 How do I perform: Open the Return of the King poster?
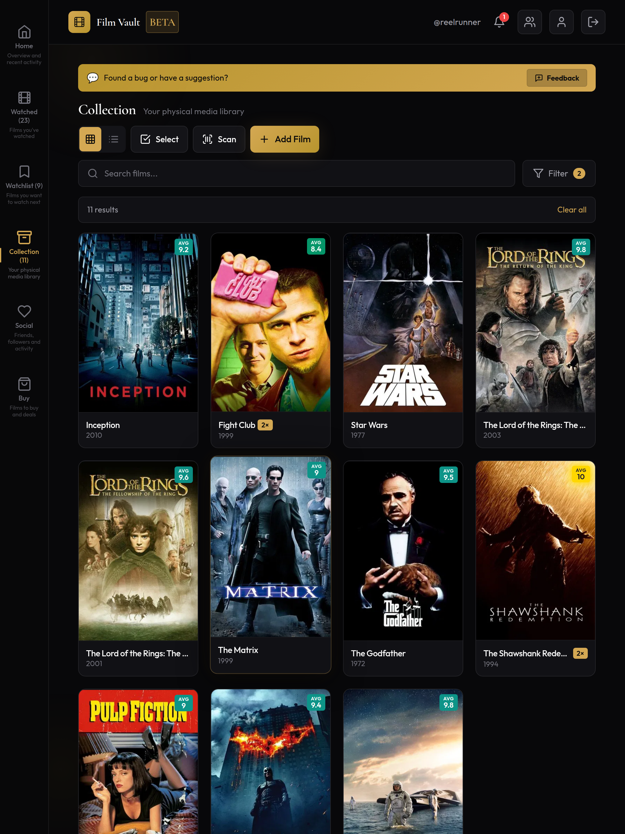(535, 323)
